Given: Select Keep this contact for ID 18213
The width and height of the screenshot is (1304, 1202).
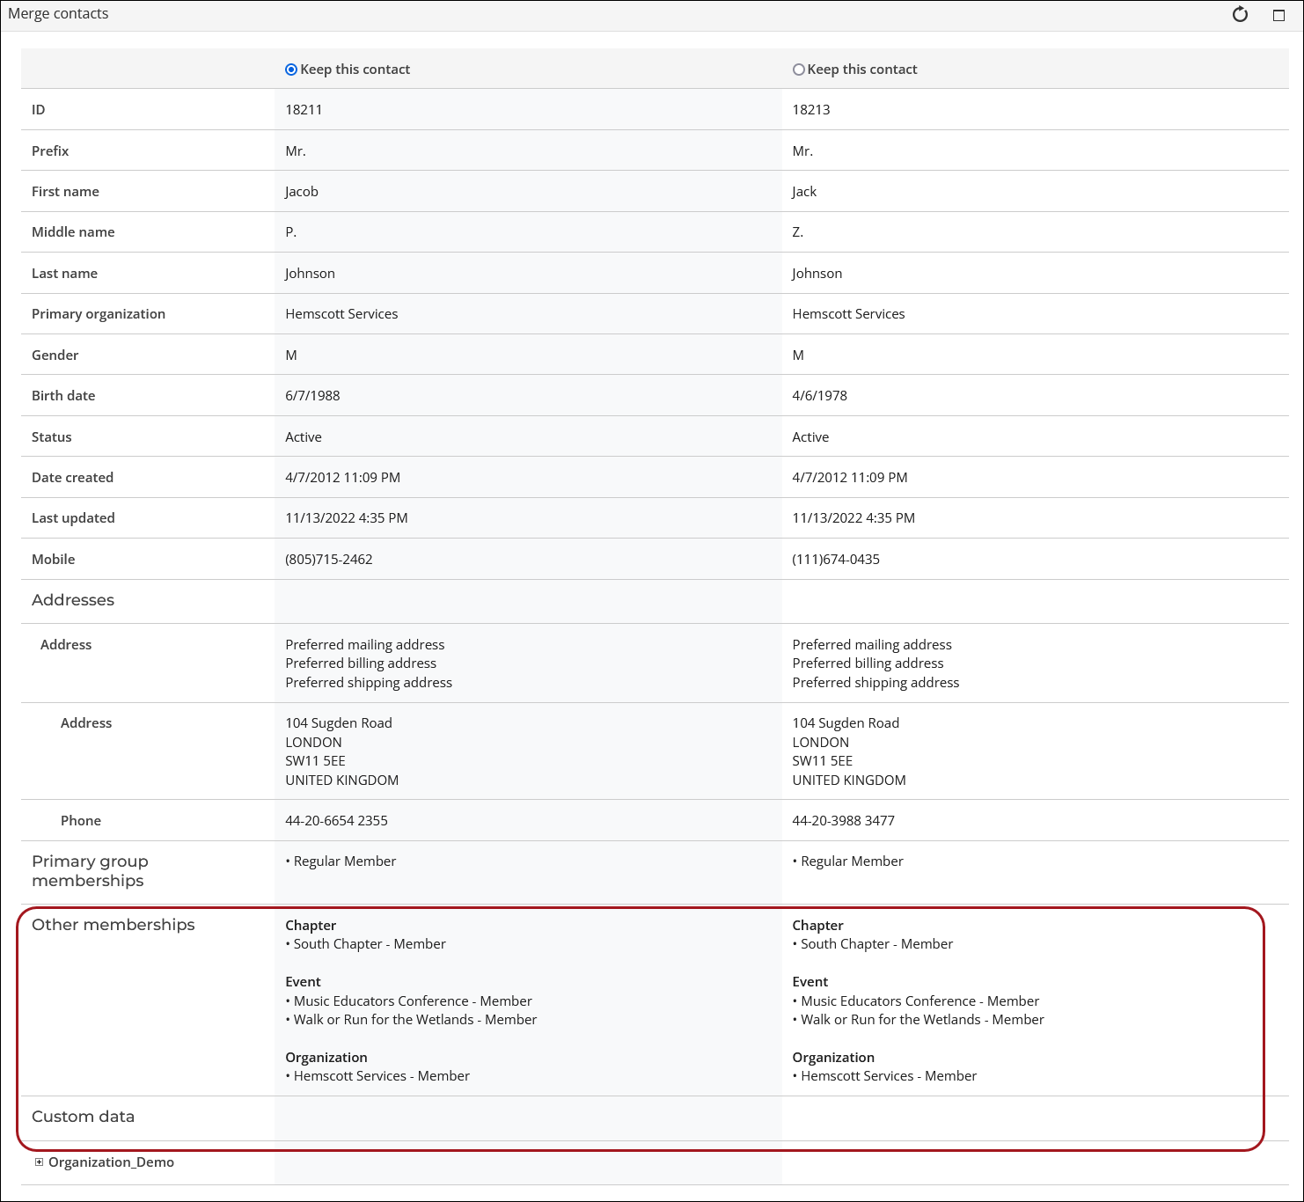Looking at the screenshot, I should (798, 70).
